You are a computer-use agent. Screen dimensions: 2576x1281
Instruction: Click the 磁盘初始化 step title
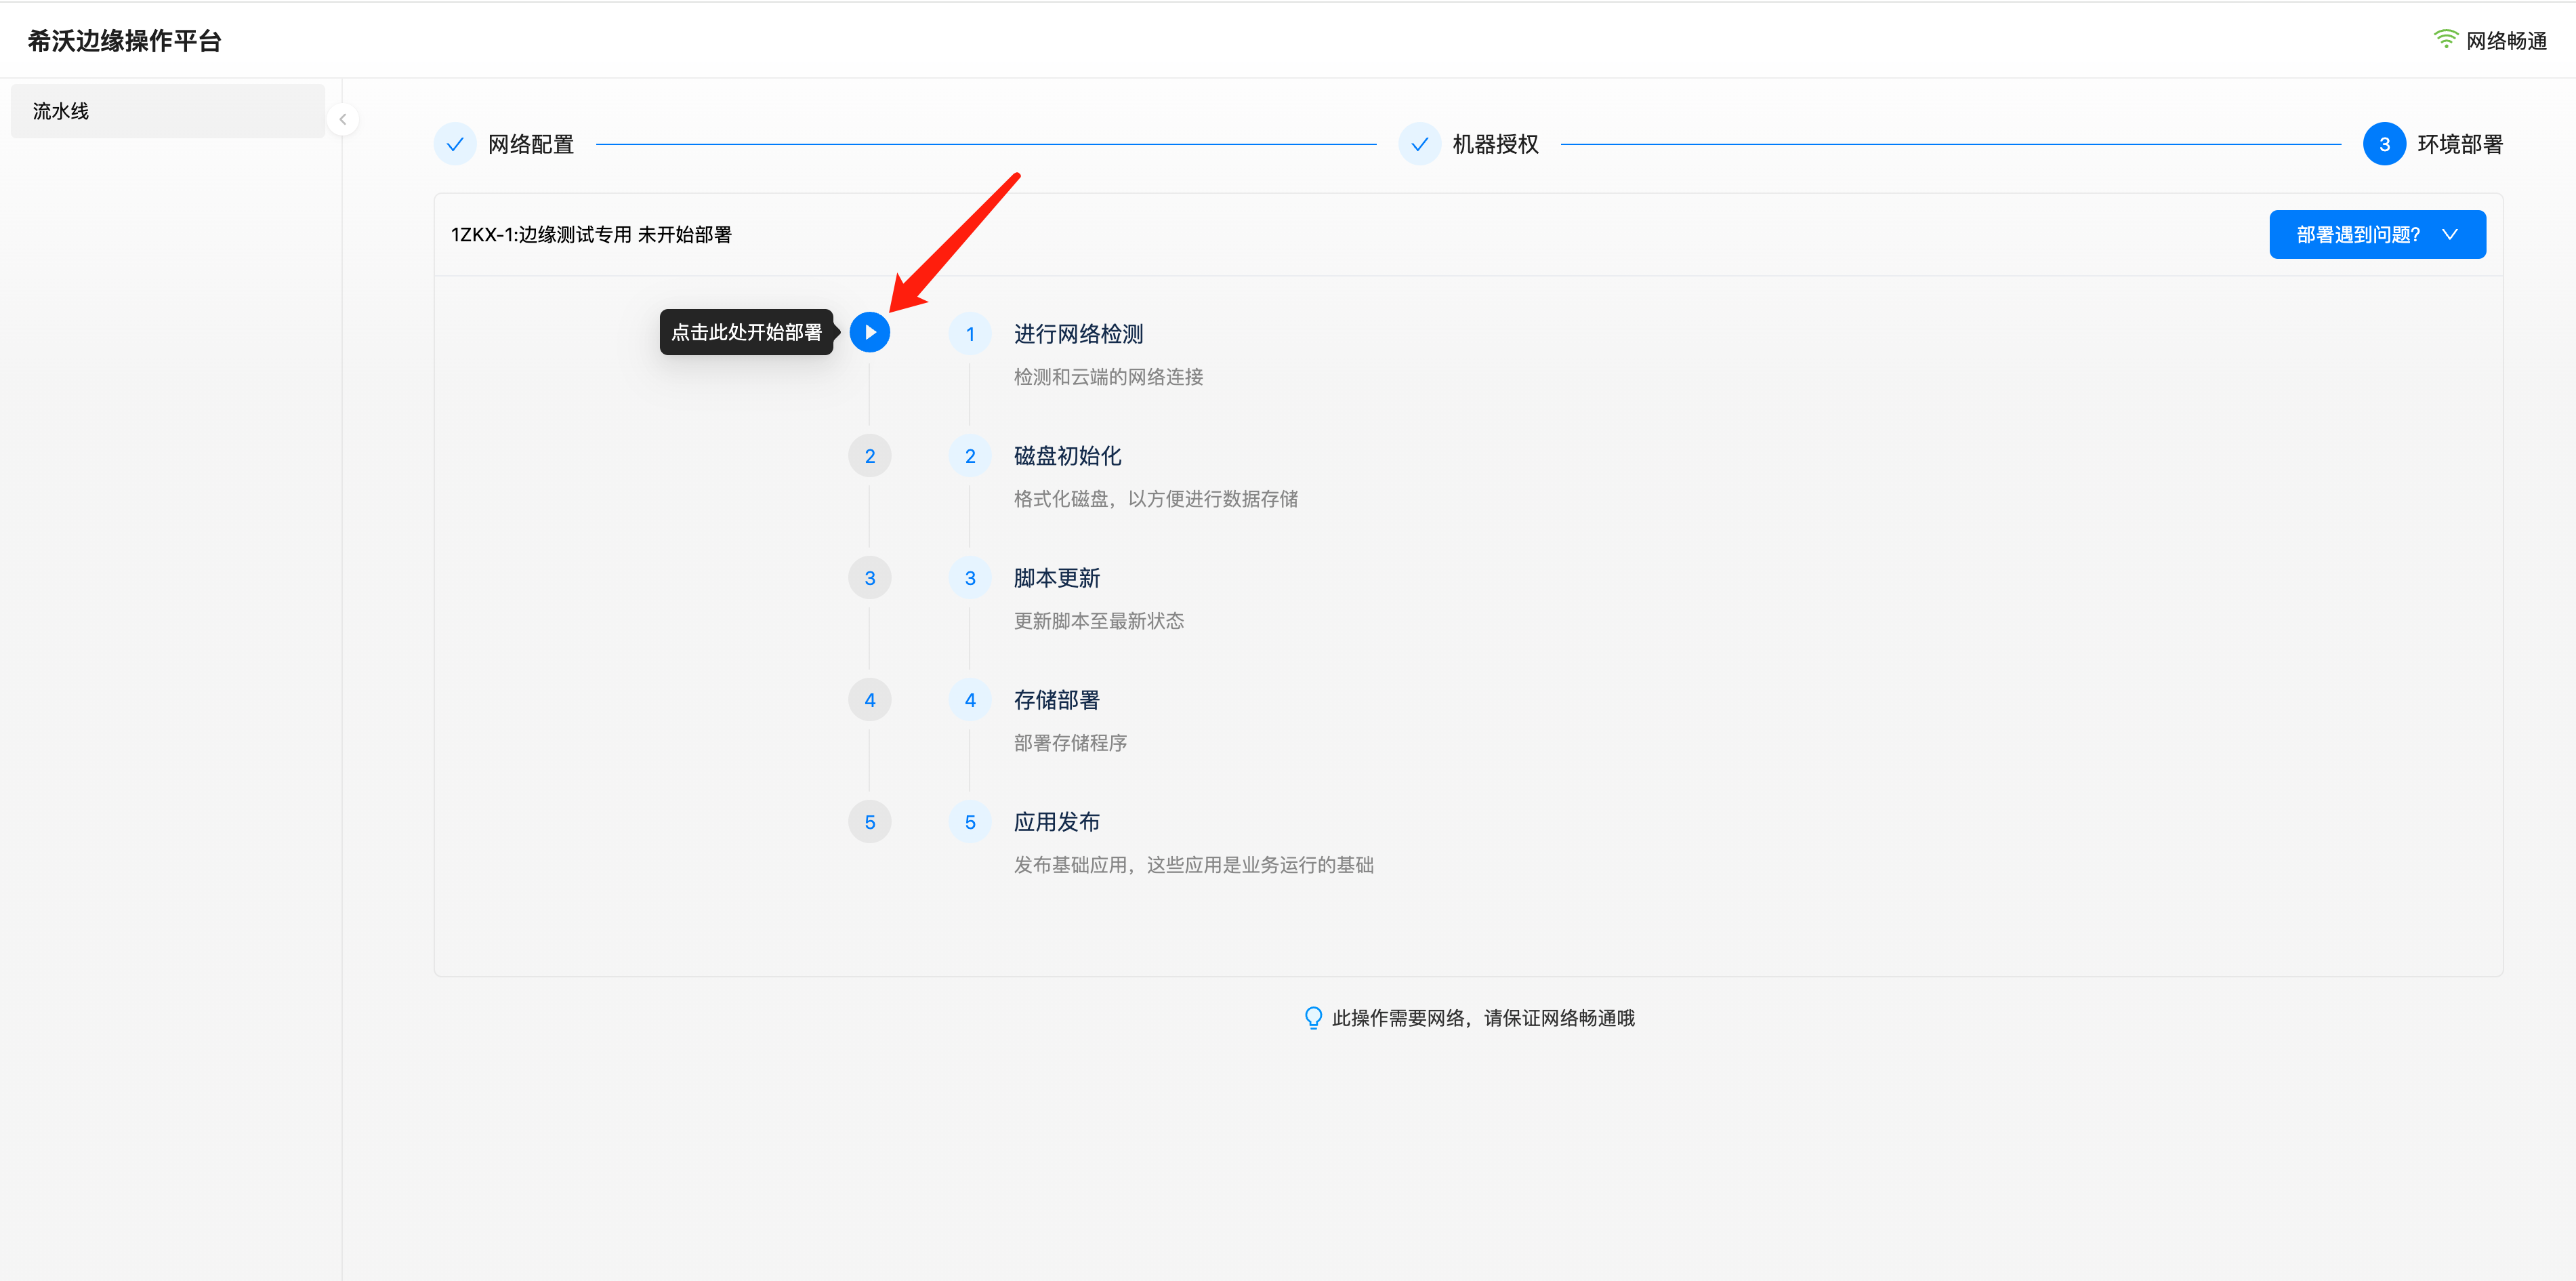pyautogui.click(x=1067, y=456)
